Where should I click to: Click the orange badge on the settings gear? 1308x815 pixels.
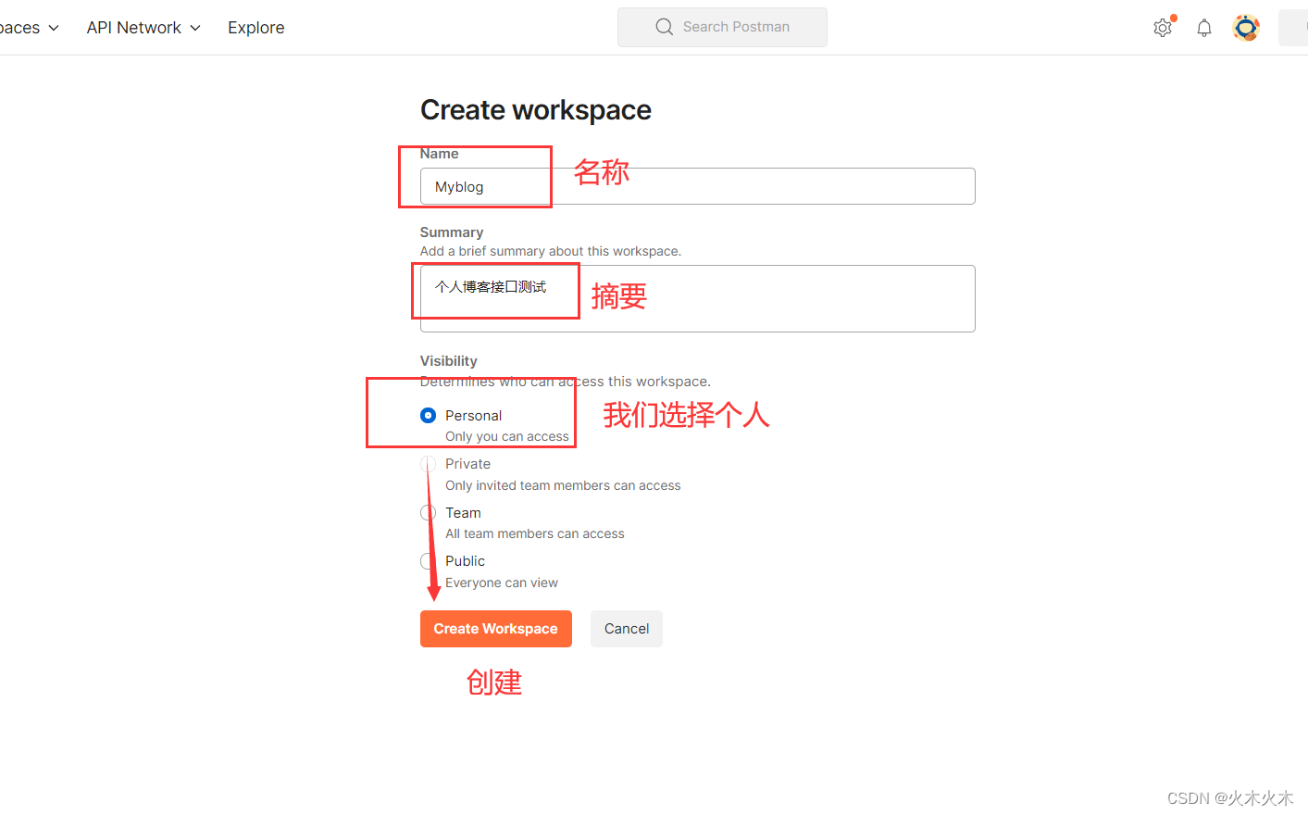pos(1172,18)
